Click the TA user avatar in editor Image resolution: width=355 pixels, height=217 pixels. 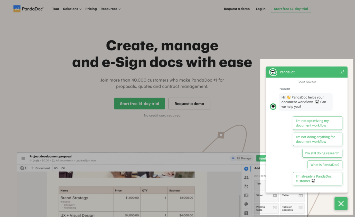pyautogui.click(x=233, y=158)
